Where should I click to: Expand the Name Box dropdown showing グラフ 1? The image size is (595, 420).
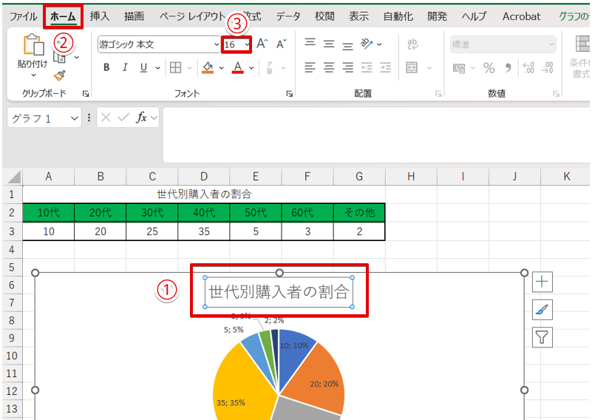(74, 118)
